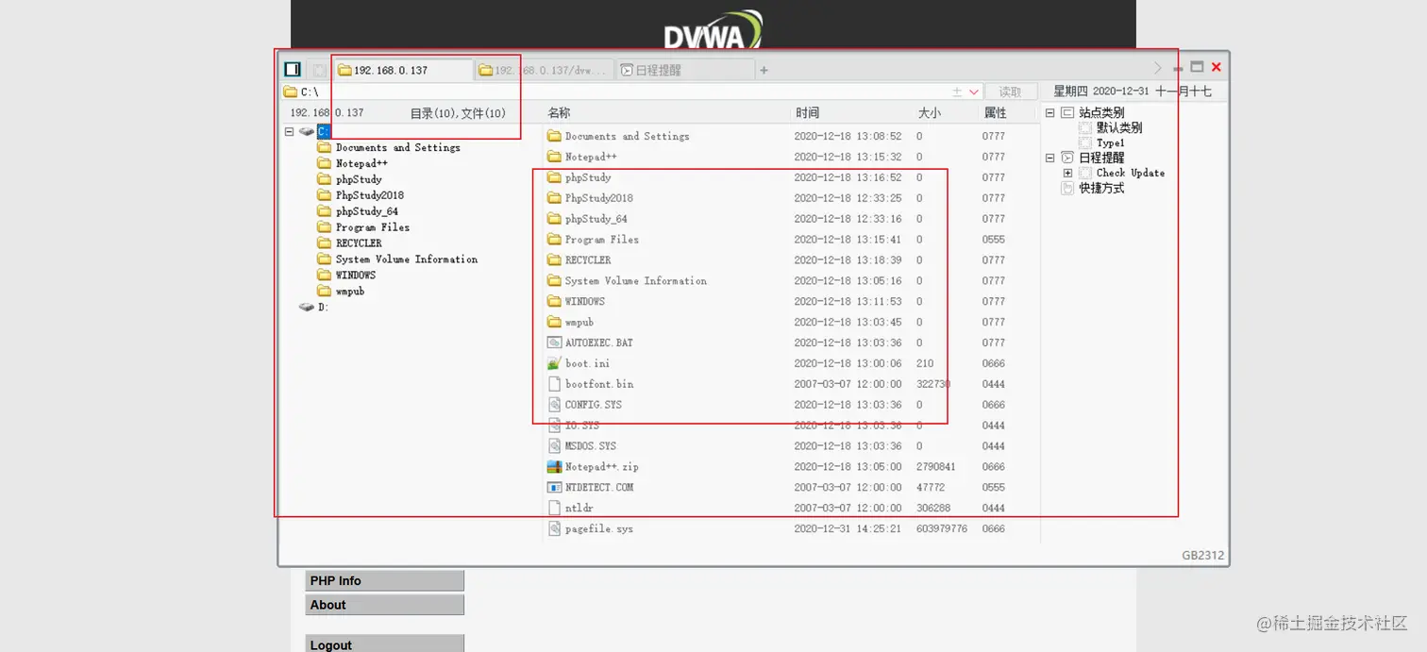Select System Volume Information in left tree
The width and height of the screenshot is (1427, 652).
[x=407, y=259]
